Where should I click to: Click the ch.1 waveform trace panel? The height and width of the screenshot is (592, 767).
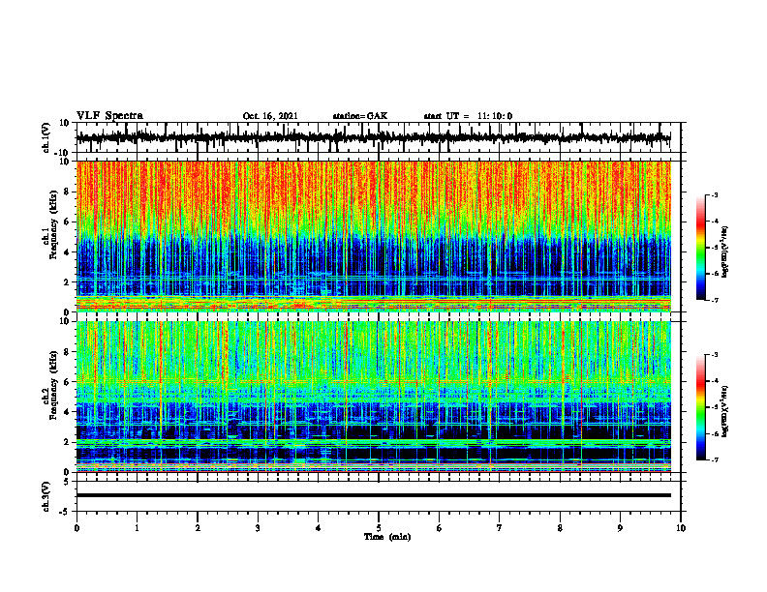coord(378,137)
